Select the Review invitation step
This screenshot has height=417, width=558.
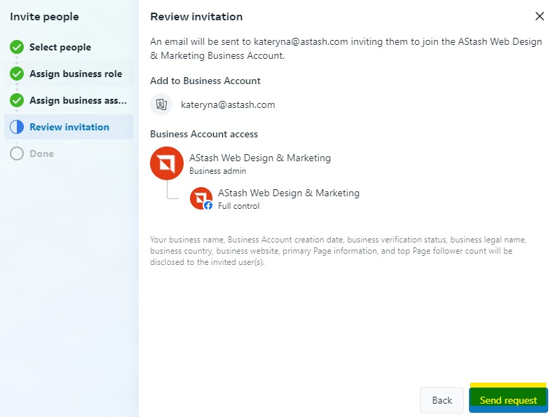[69, 127]
